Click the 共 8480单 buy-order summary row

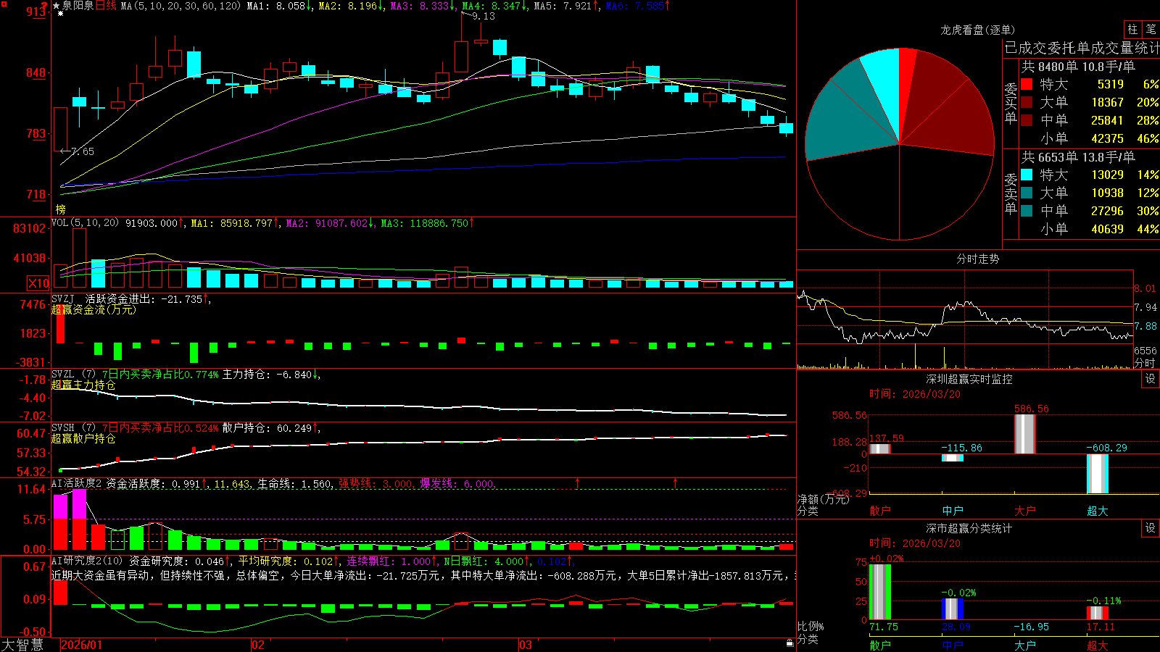click(x=1078, y=67)
